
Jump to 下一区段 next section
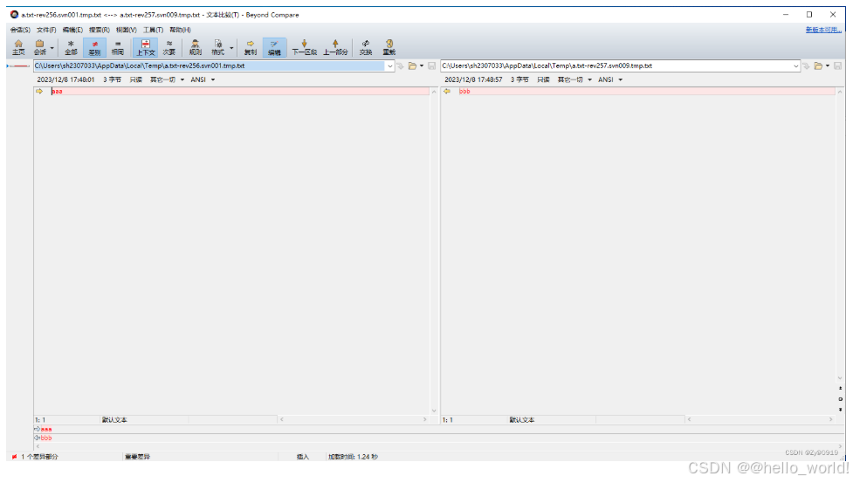pos(304,47)
